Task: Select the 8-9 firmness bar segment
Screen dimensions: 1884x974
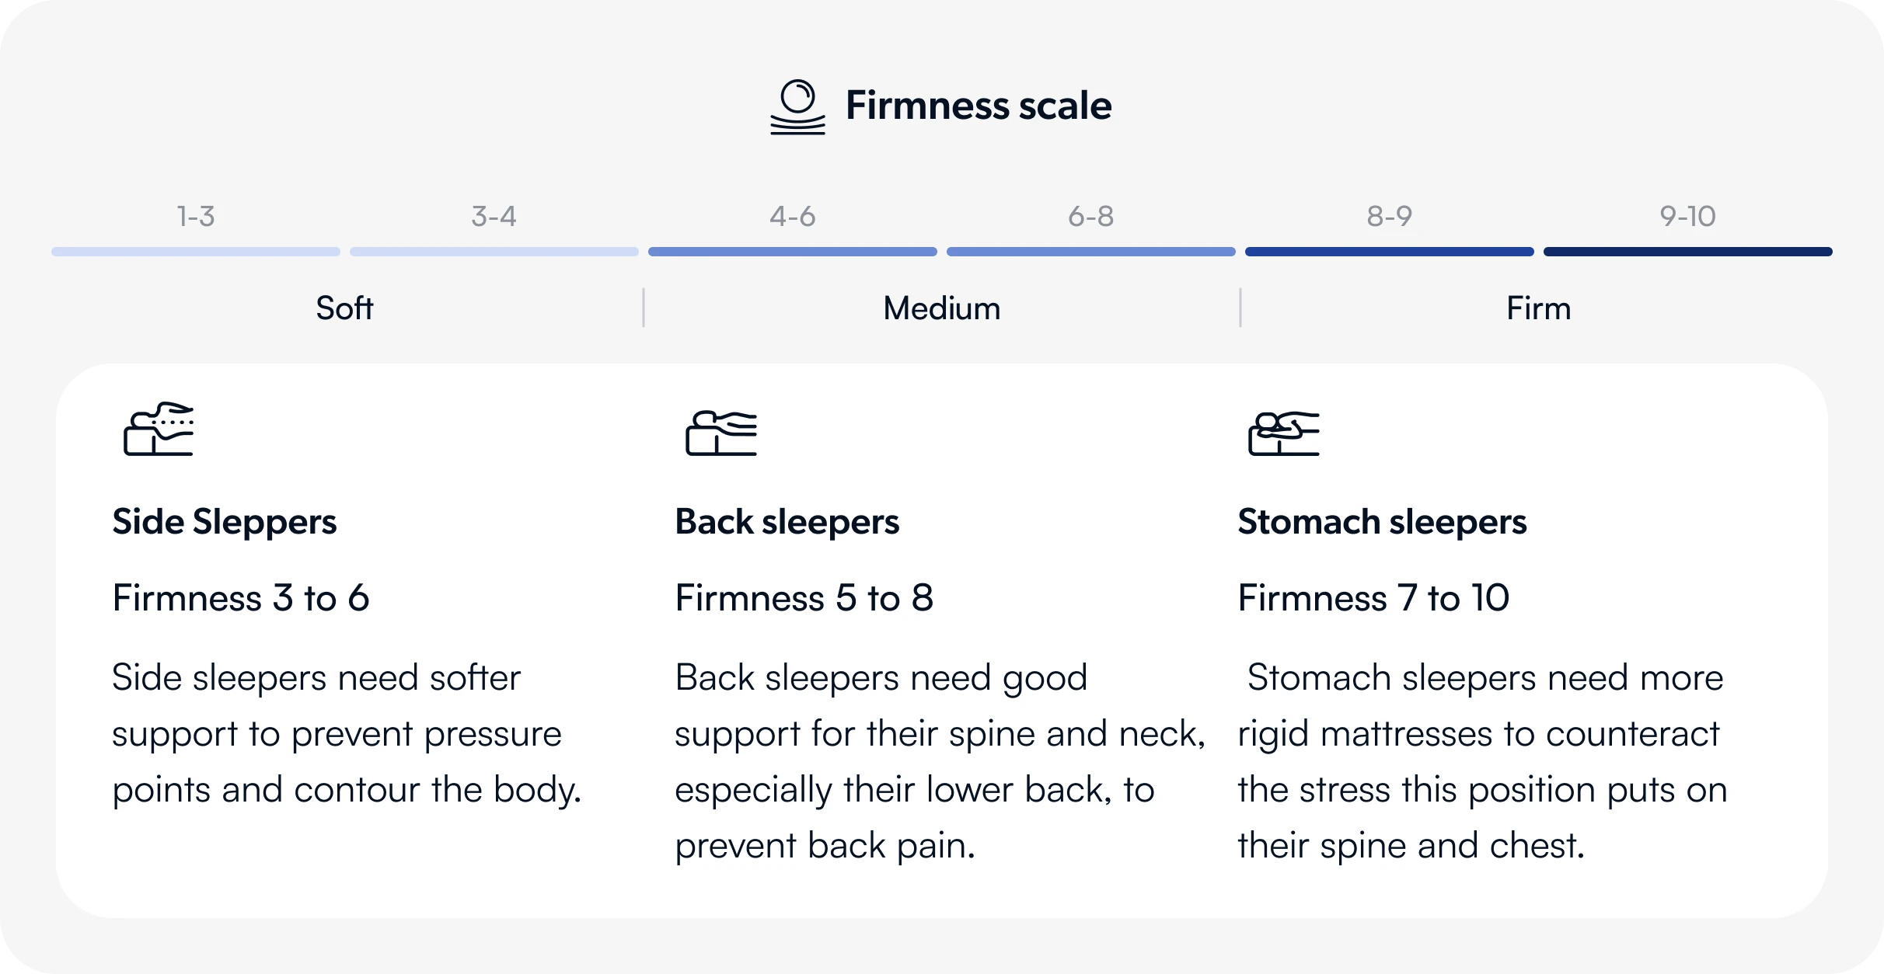Action: (1390, 252)
